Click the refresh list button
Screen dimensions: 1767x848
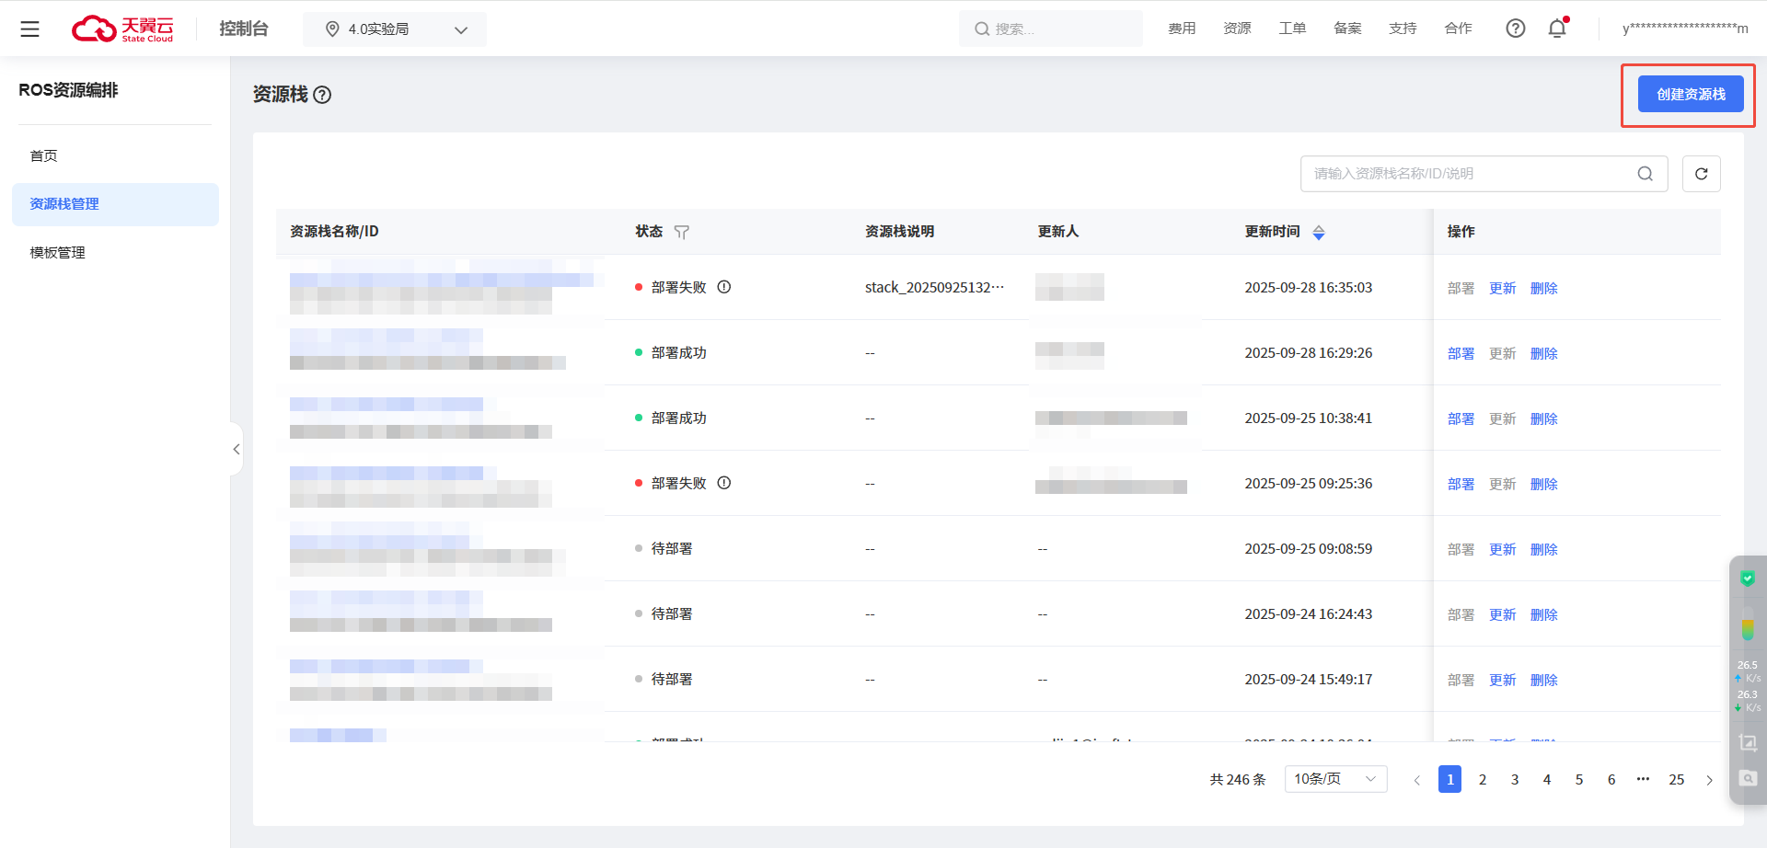[1701, 174]
